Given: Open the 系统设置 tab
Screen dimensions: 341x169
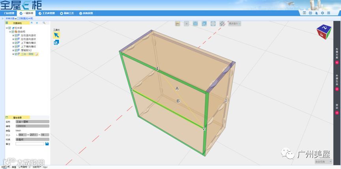Looking at the screenshot, I should pos(86,13).
